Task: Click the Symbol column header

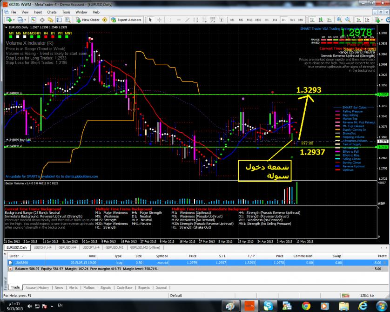Action: tap(161, 256)
